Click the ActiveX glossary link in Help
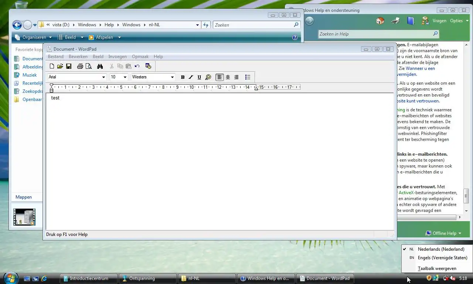This screenshot has height=284, width=473. tap(405, 193)
